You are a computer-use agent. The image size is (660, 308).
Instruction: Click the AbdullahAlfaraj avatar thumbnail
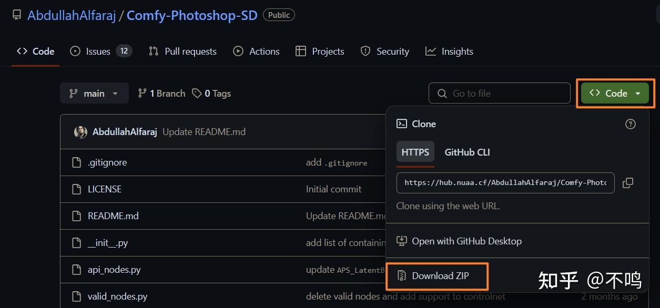click(x=80, y=132)
